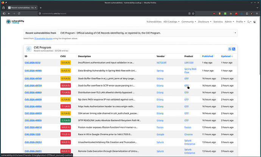Viewport: 261px width, 157px height.
Task: Toggle dark mode moon icon
Action: click(x=255, y=22)
